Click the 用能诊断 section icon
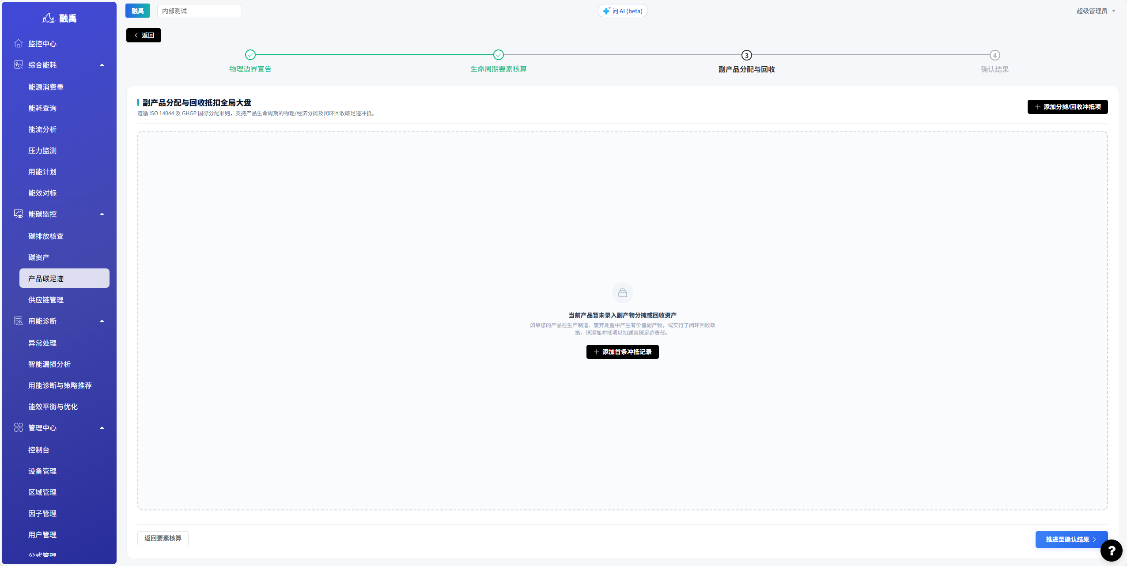This screenshot has height=566, width=1127. (19, 321)
